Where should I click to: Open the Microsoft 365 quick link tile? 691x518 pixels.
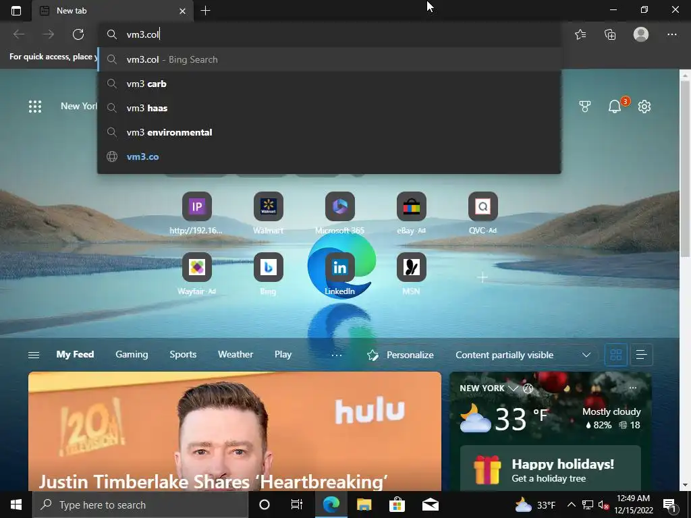(340, 213)
